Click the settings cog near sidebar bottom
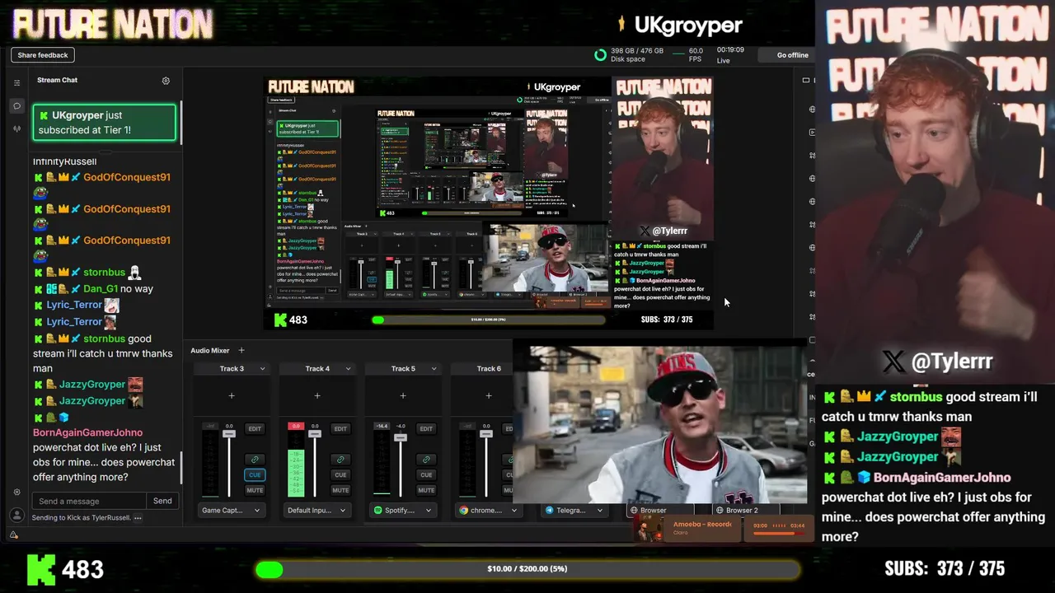This screenshot has height=593, width=1055. [16, 492]
